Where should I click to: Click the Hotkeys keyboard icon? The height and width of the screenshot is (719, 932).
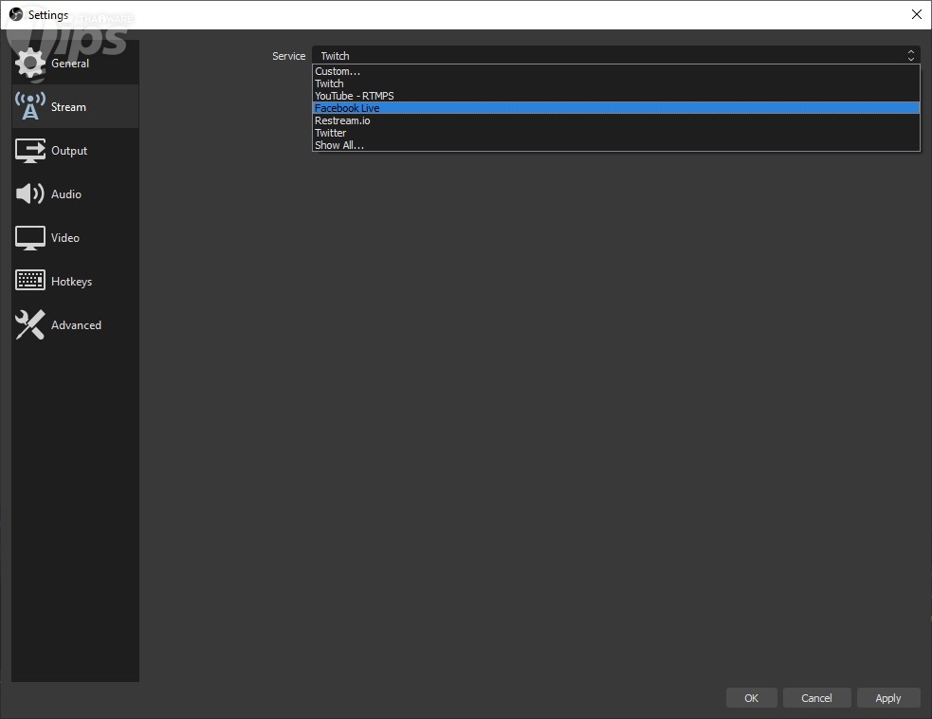coord(29,280)
